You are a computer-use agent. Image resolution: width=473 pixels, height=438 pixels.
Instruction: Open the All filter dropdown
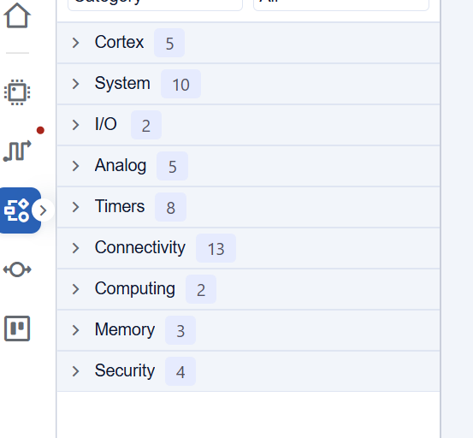(341, 3)
